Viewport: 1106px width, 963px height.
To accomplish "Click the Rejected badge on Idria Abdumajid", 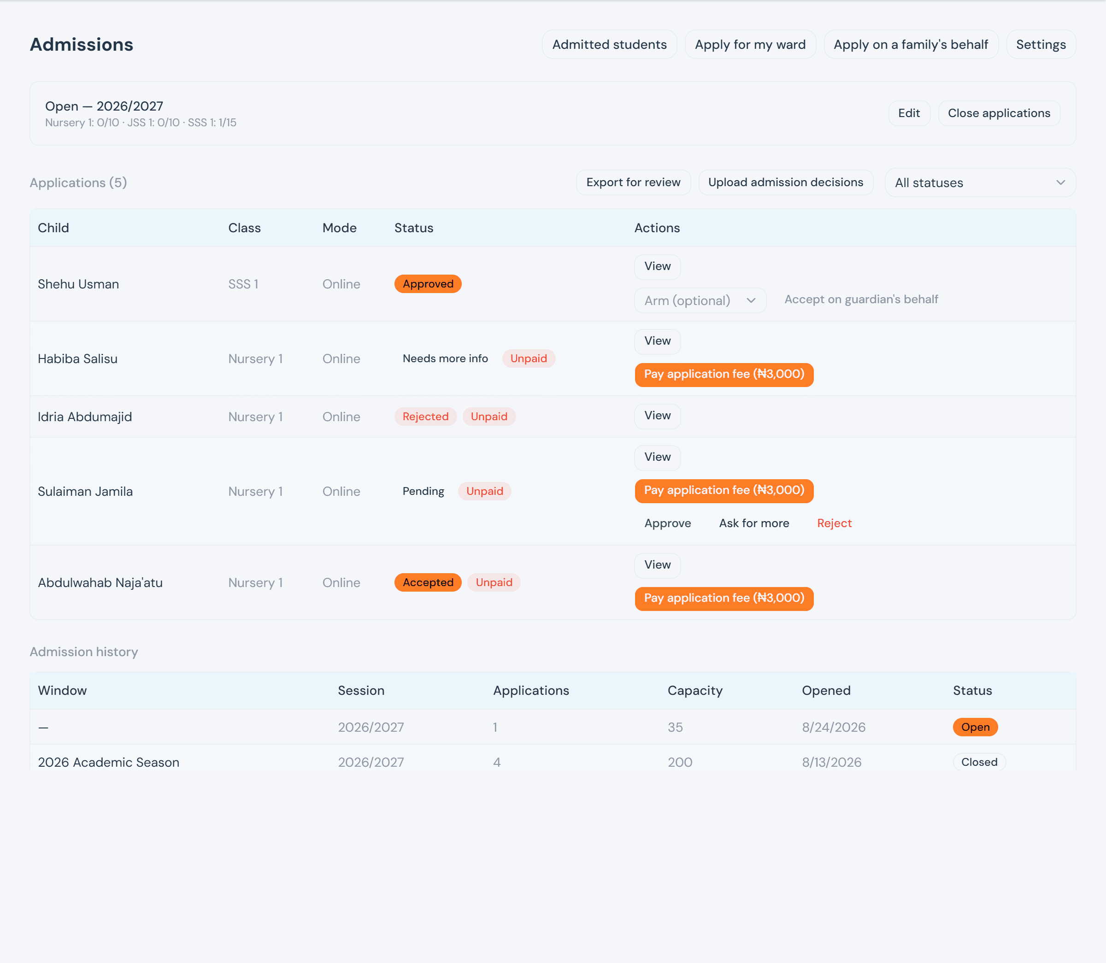I will [x=425, y=417].
